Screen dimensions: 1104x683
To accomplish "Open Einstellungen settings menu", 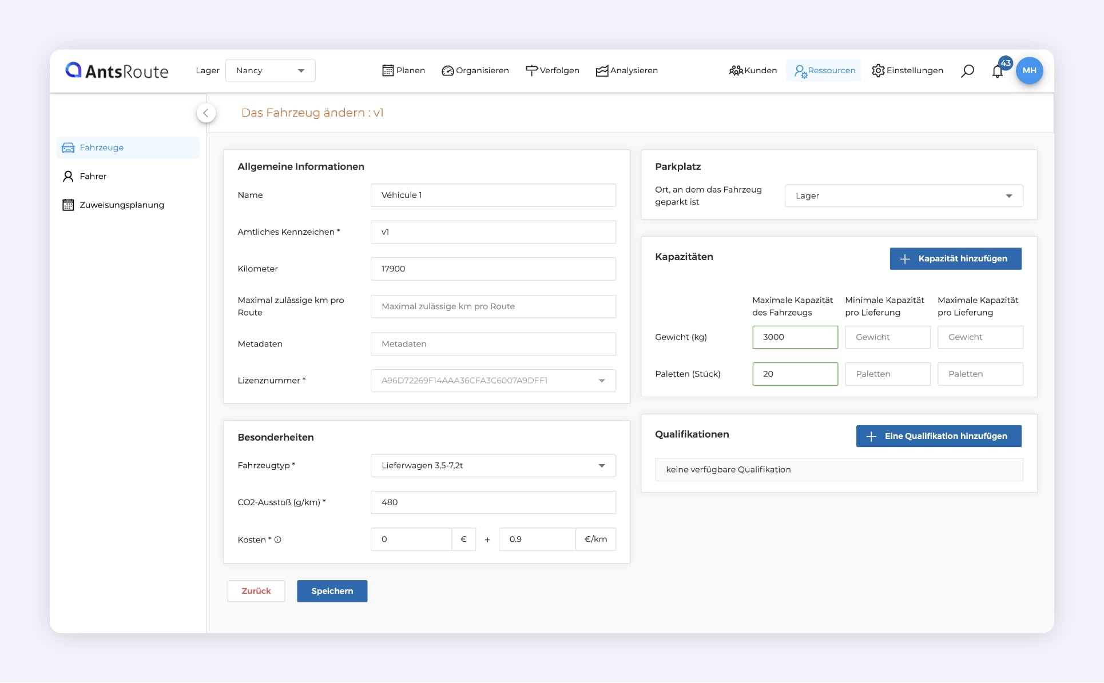I will click(x=907, y=70).
